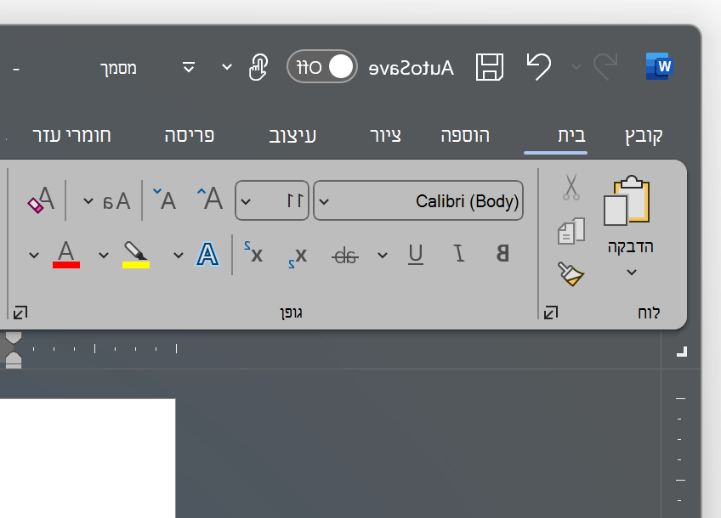Apply yellow text highlight color
Image resolution: width=721 pixels, height=518 pixels.
(136, 255)
